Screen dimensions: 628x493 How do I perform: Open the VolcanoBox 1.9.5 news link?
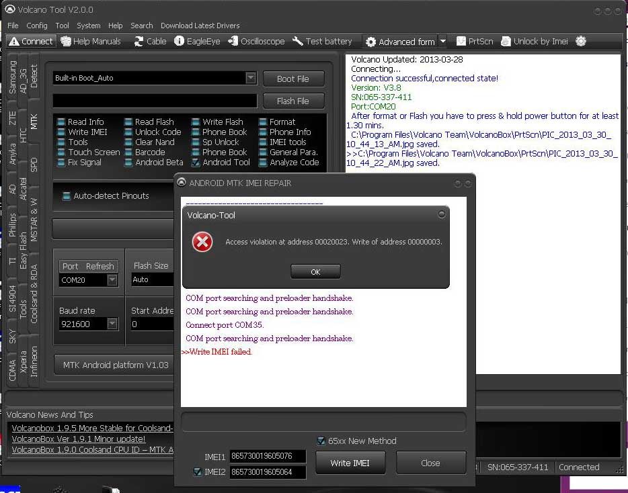coord(93,428)
